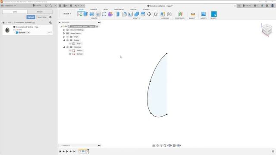Expand the Origin node
The width and height of the screenshot is (276, 155).
tap(64, 37)
